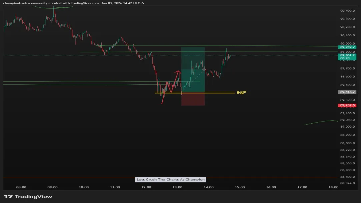Click the 08:00 time axis label
Viewport: 361px width, 203px height.
pyautogui.click(x=21, y=187)
